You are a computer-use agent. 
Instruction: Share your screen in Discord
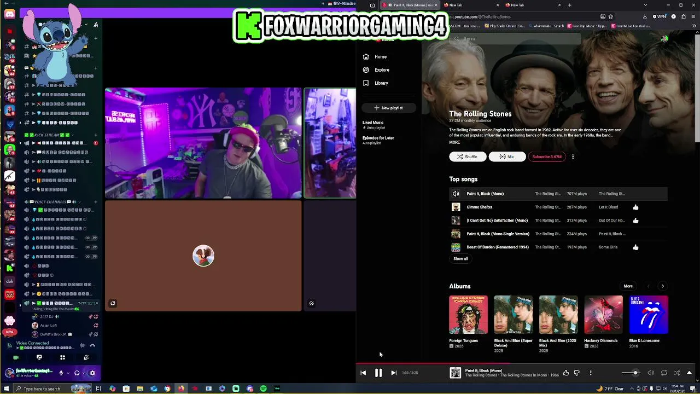39,358
